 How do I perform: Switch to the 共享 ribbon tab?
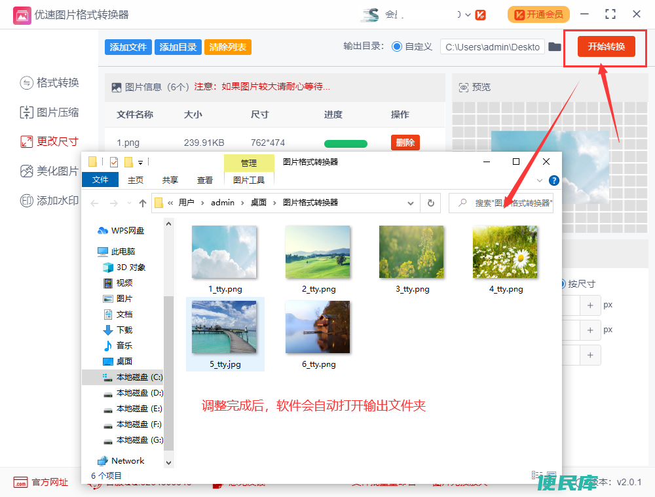[170, 180]
